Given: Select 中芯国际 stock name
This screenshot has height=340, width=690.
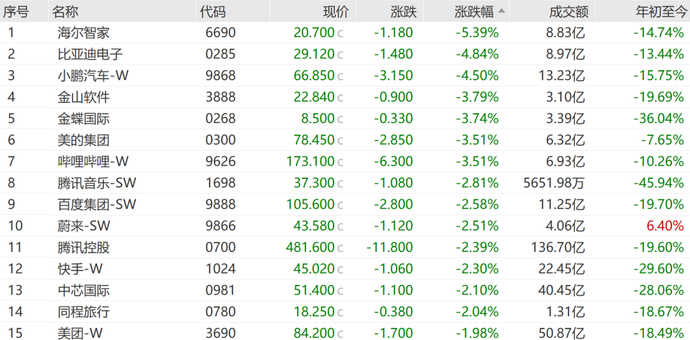Looking at the screenshot, I should click(83, 290).
